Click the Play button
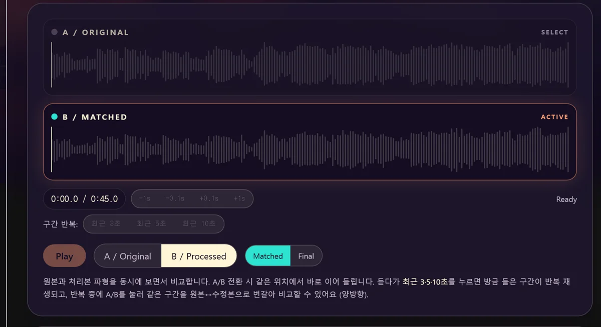The width and height of the screenshot is (601, 327). tap(65, 256)
